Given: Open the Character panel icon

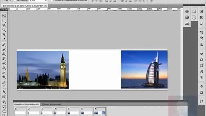Looking at the screenshot, I should click(x=201, y=72).
